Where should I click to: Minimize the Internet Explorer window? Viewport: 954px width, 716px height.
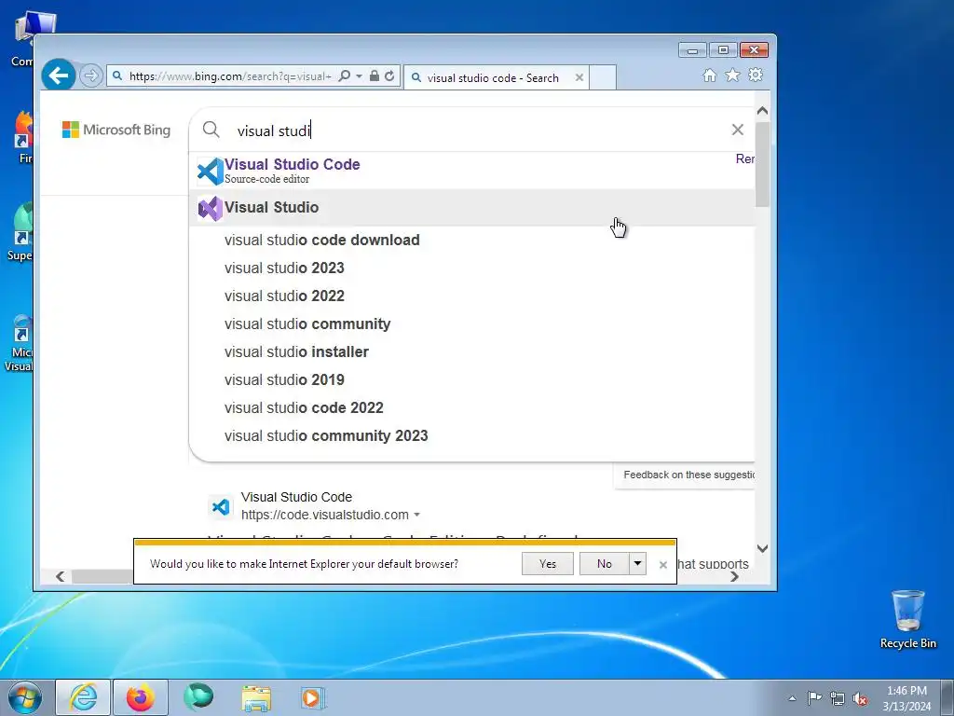click(692, 50)
